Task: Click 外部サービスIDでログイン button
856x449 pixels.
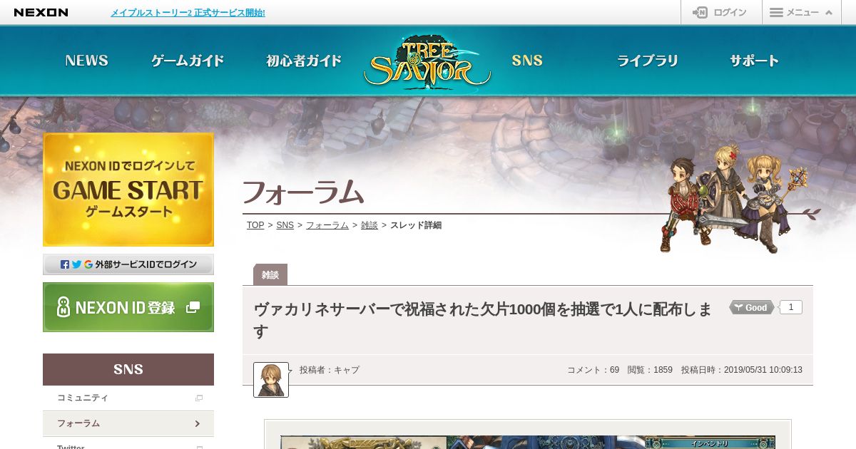Action: [128, 264]
